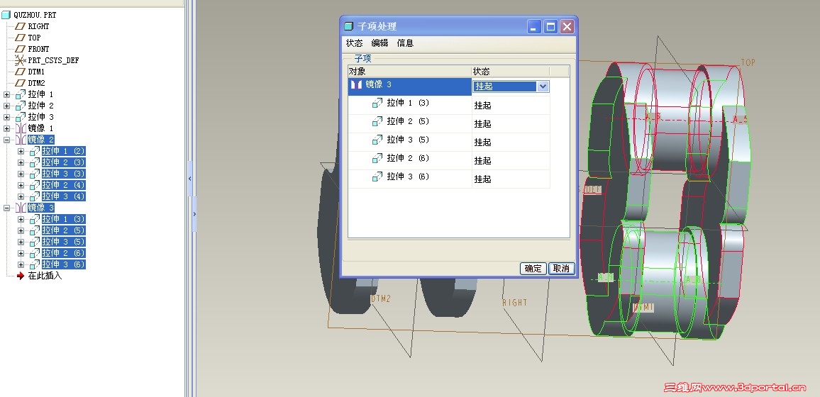The height and width of the screenshot is (397, 820).
Task: Click the QUZHOU.PRT part icon
Action: [6, 15]
